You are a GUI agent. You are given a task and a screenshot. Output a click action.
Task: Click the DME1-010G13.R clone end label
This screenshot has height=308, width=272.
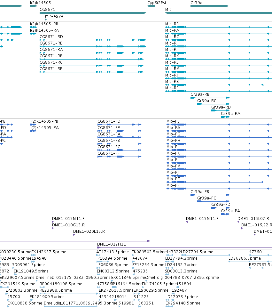coord(68,225)
